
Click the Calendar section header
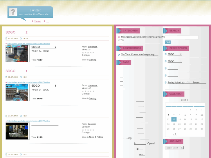[174, 94]
